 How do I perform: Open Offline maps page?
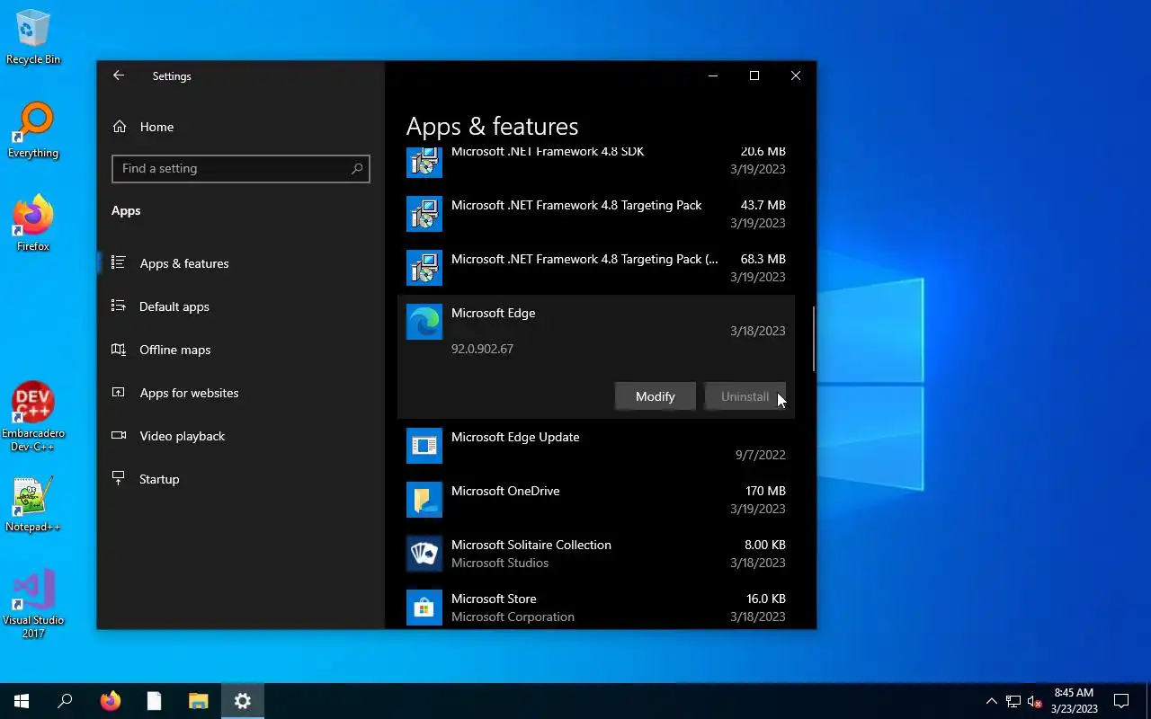(x=240, y=350)
